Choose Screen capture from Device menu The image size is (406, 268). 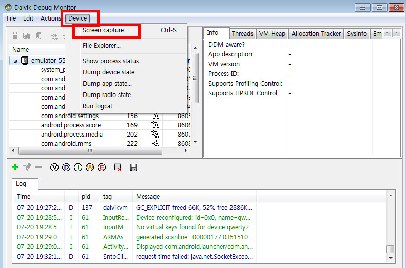tap(105, 30)
